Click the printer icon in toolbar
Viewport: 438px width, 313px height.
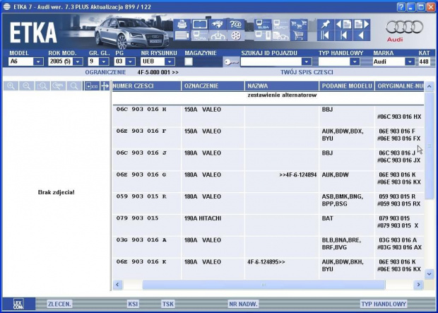pos(182,25)
